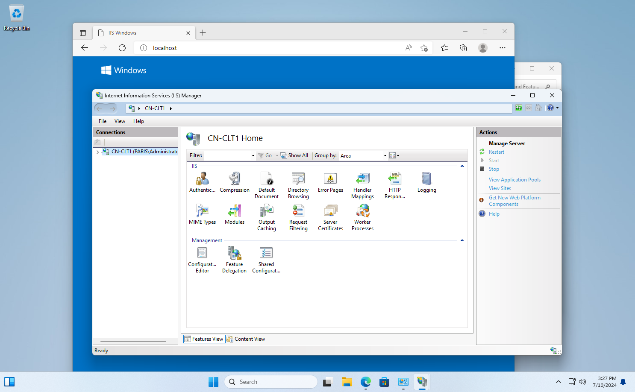Open the Group by Area dropdown
This screenshot has width=635, height=392.
[x=363, y=156]
